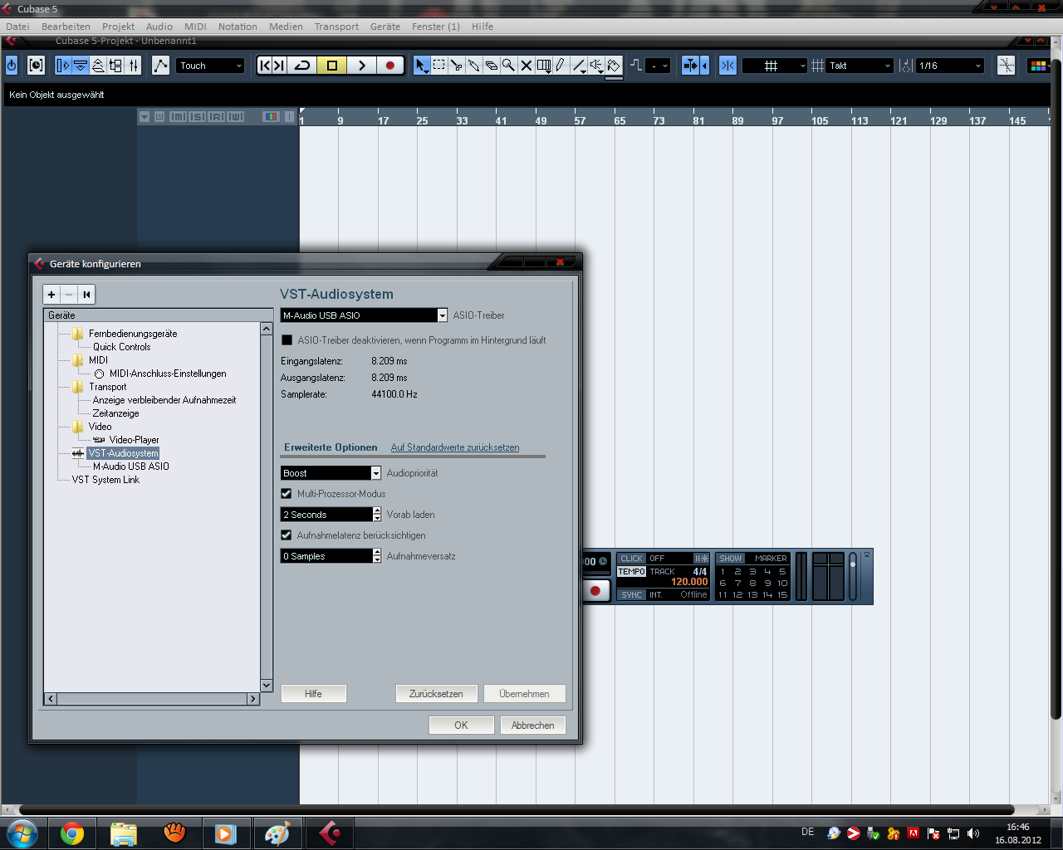Go to next marker in toolbar transport

pos(280,66)
